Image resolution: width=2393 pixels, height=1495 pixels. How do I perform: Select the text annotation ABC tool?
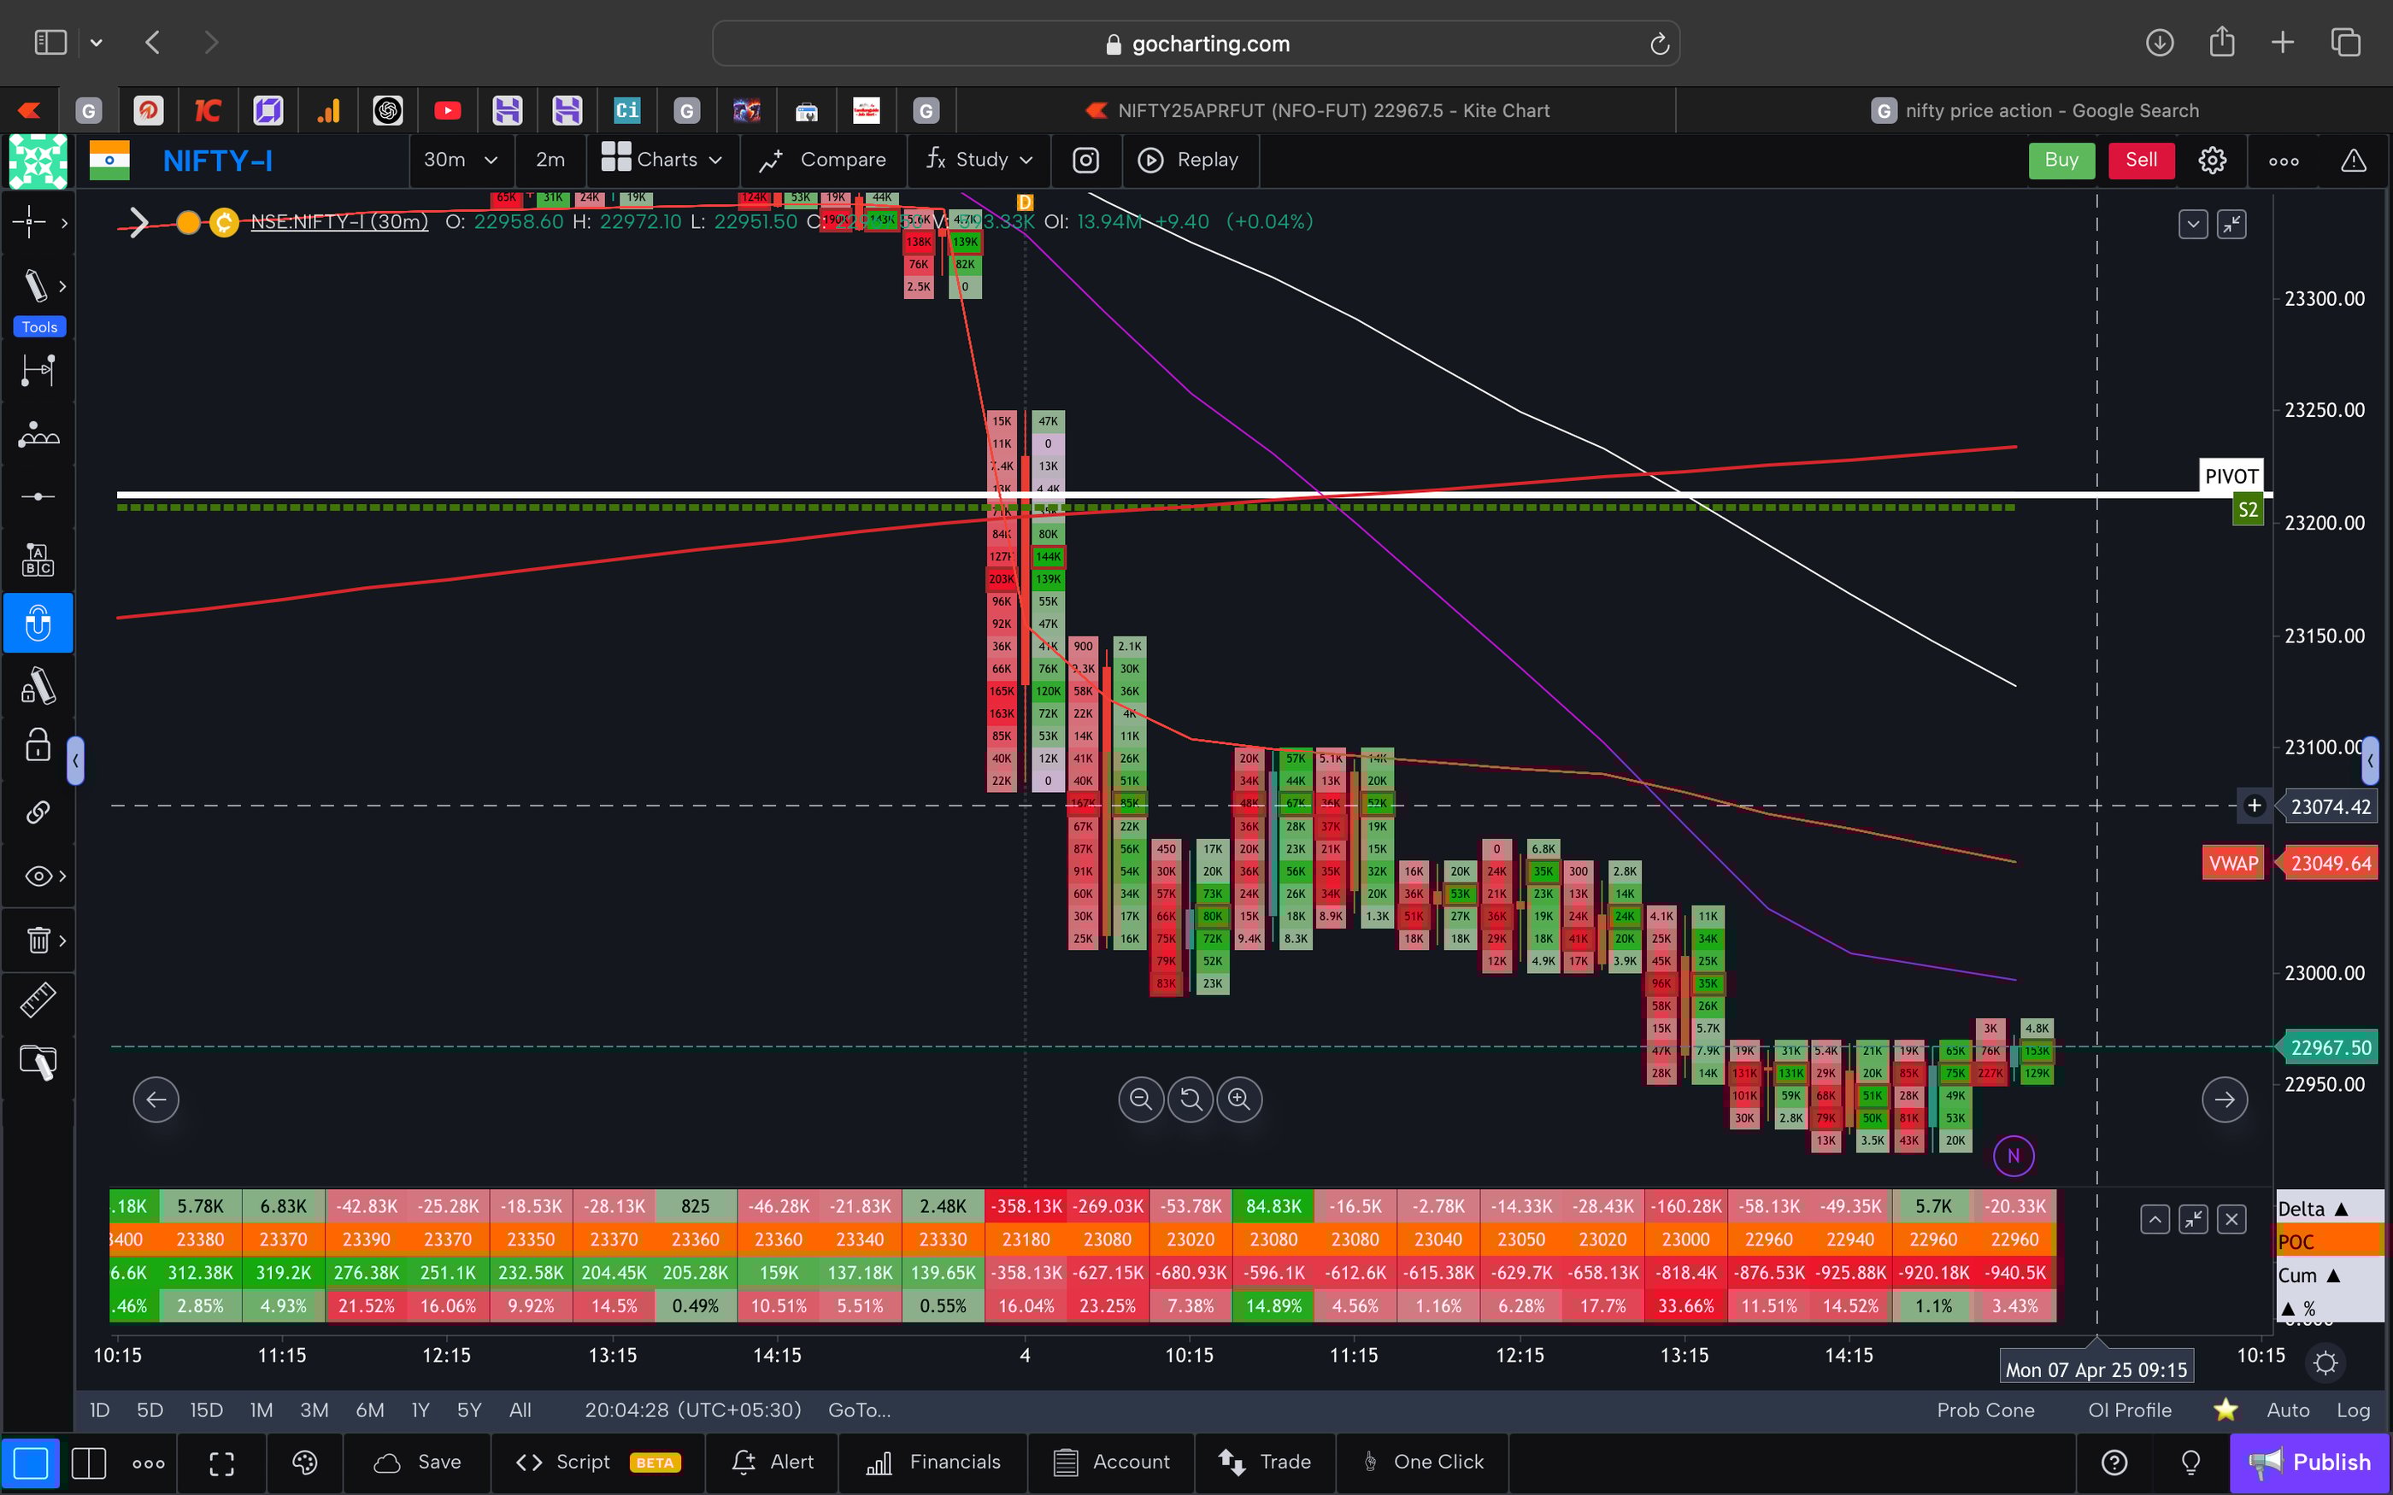tap(38, 559)
